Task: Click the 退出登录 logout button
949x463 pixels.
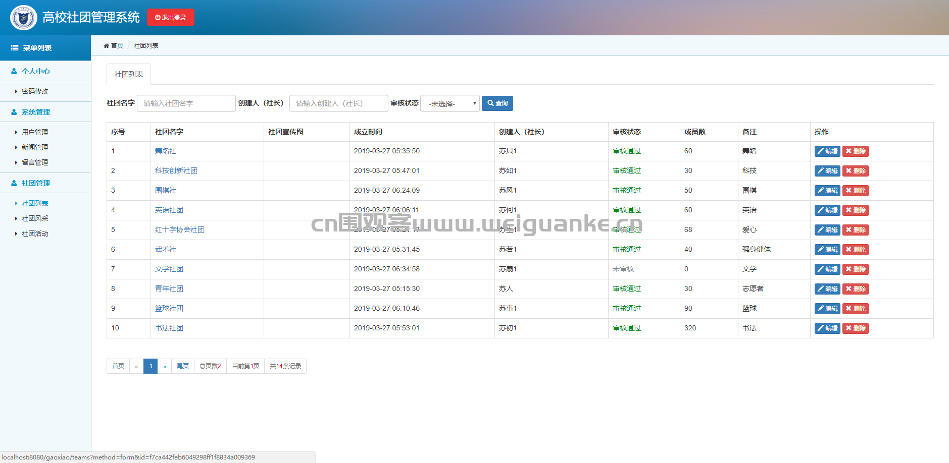Action: (171, 17)
